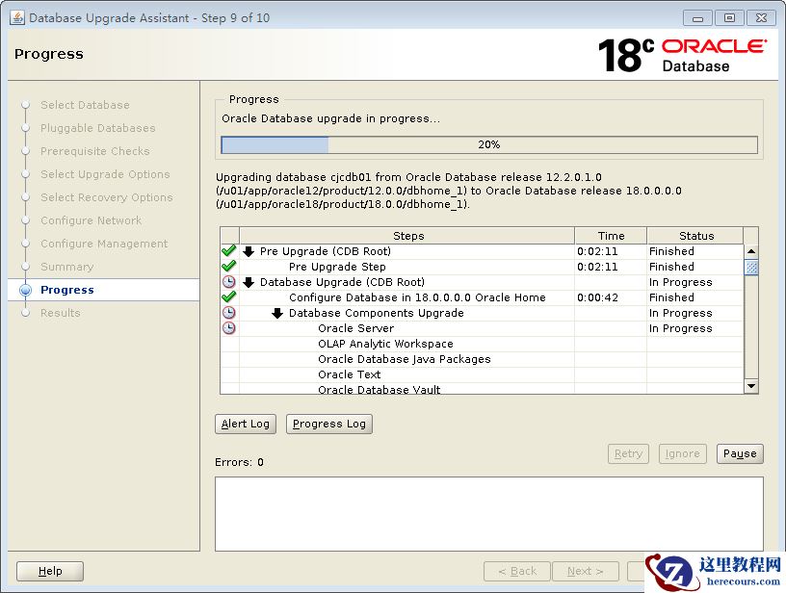The height and width of the screenshot is (593, 786).
Task: Select the Oracle Database Java Packages row
Action: (x=483, y=360)
